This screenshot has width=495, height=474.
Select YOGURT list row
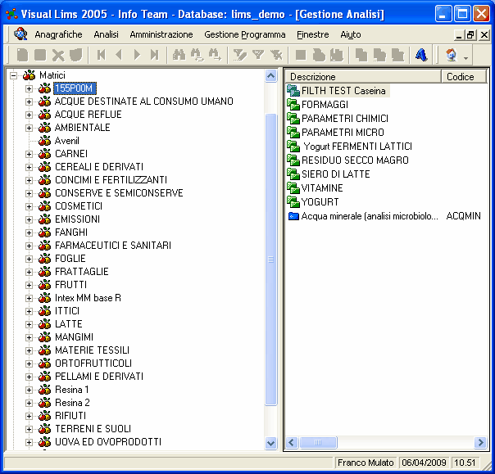click(320, 202)
